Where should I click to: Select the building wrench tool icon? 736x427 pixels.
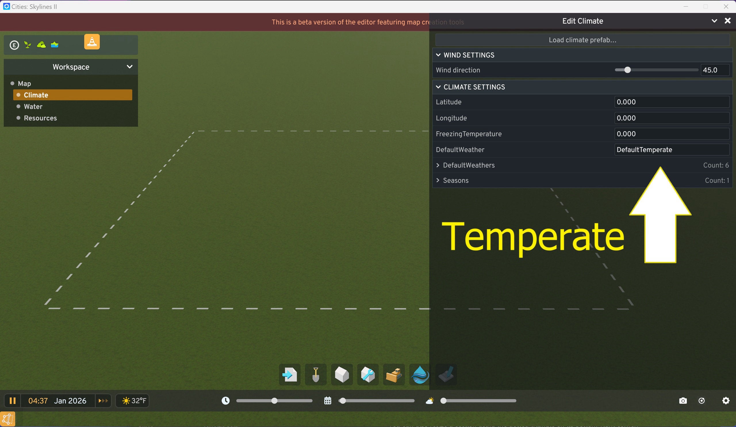(x=368, y=374)
